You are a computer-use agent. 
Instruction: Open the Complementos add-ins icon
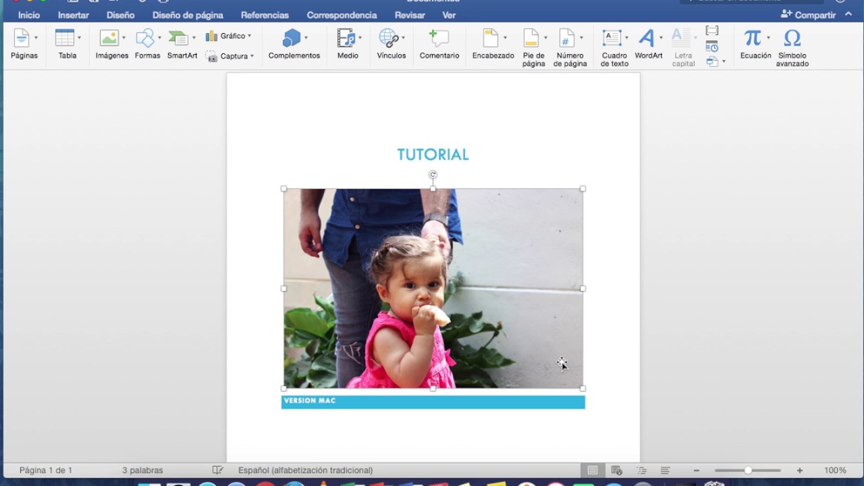(x=292, y=38)
